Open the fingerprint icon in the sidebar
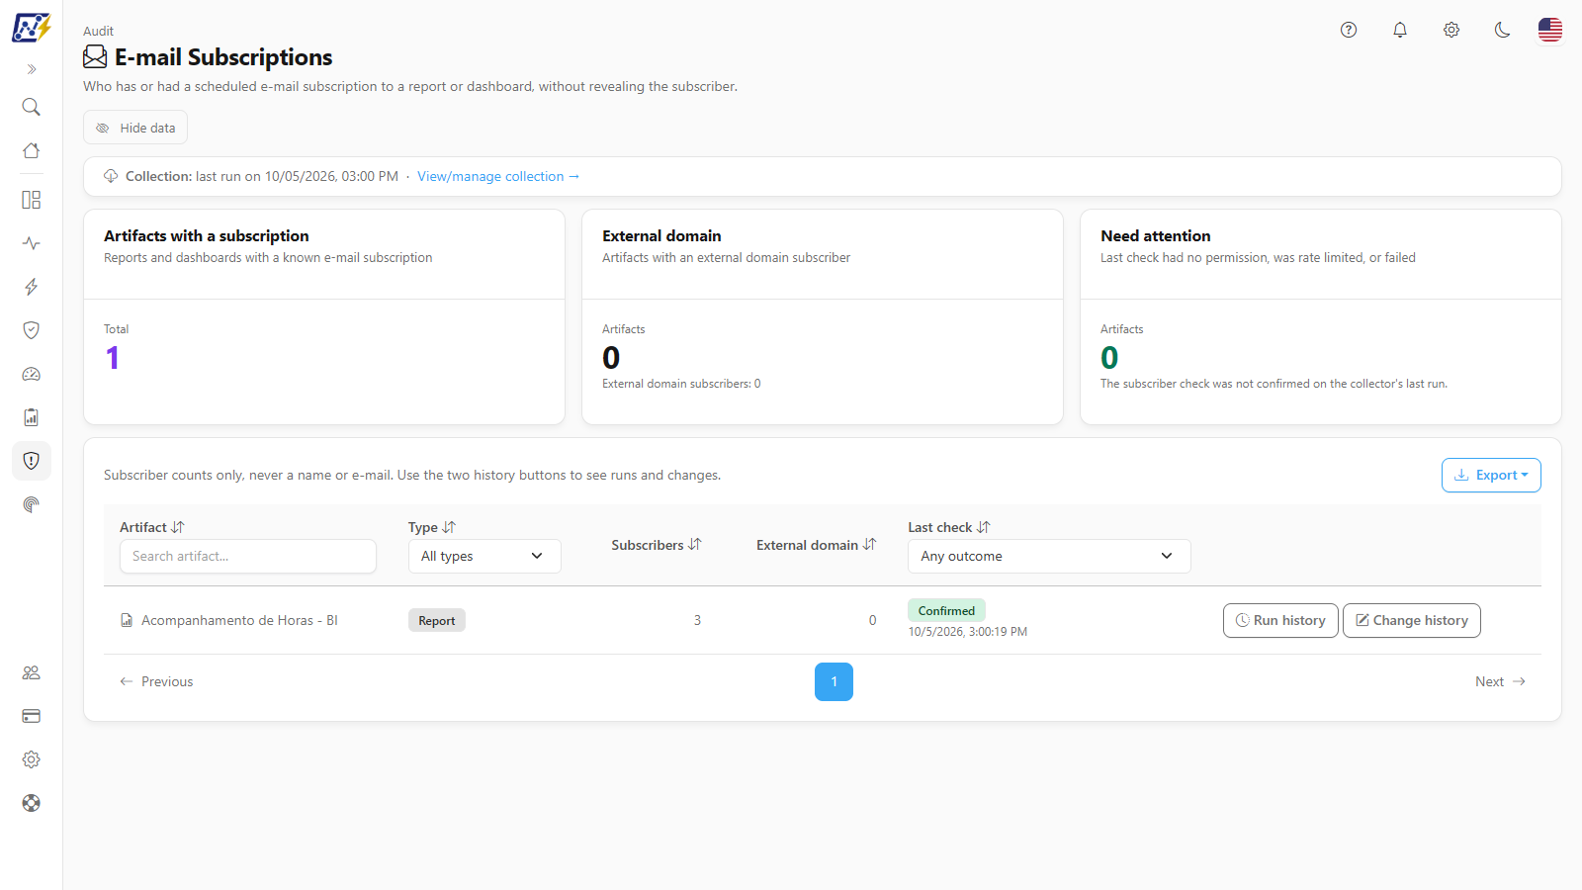 (32, 504)
